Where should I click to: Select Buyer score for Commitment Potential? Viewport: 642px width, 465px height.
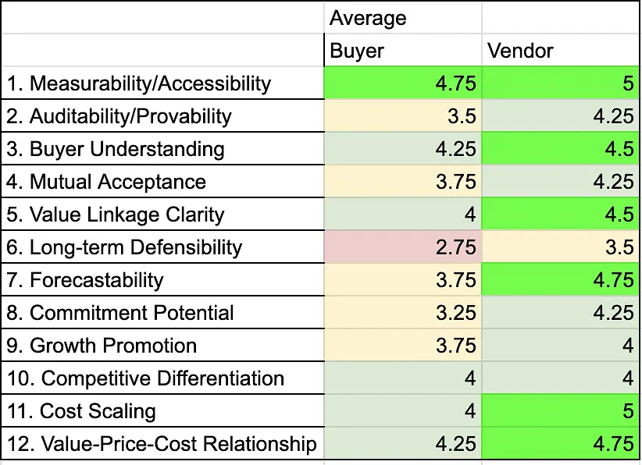tap(402, 313)
